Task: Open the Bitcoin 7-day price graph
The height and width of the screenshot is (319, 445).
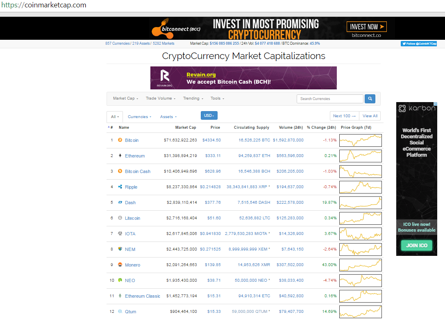Action: coord(360,140)
